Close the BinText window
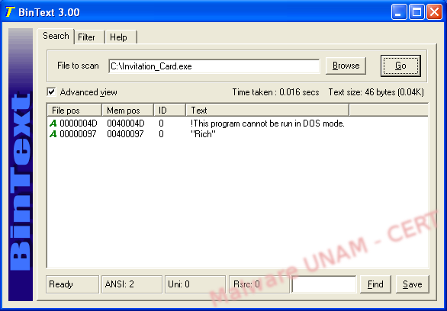This screenshot has width=447, height=311. tap(434, 12)
